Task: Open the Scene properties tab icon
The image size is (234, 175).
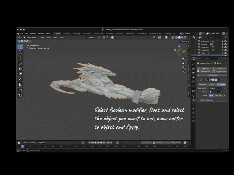Action: [x=193, y=81]
